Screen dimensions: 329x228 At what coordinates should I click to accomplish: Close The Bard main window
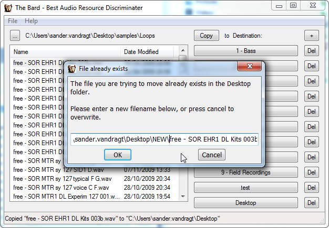coord(313,5)
